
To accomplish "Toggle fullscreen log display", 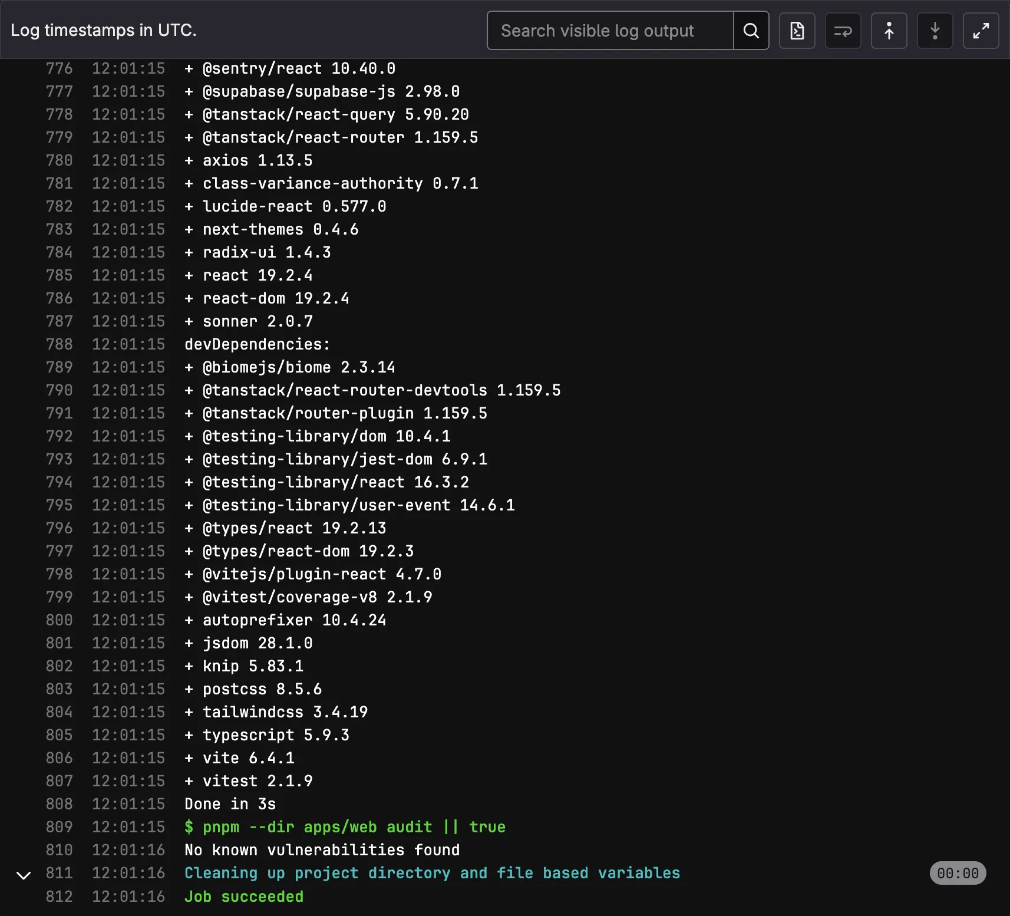I will point(981,30).
